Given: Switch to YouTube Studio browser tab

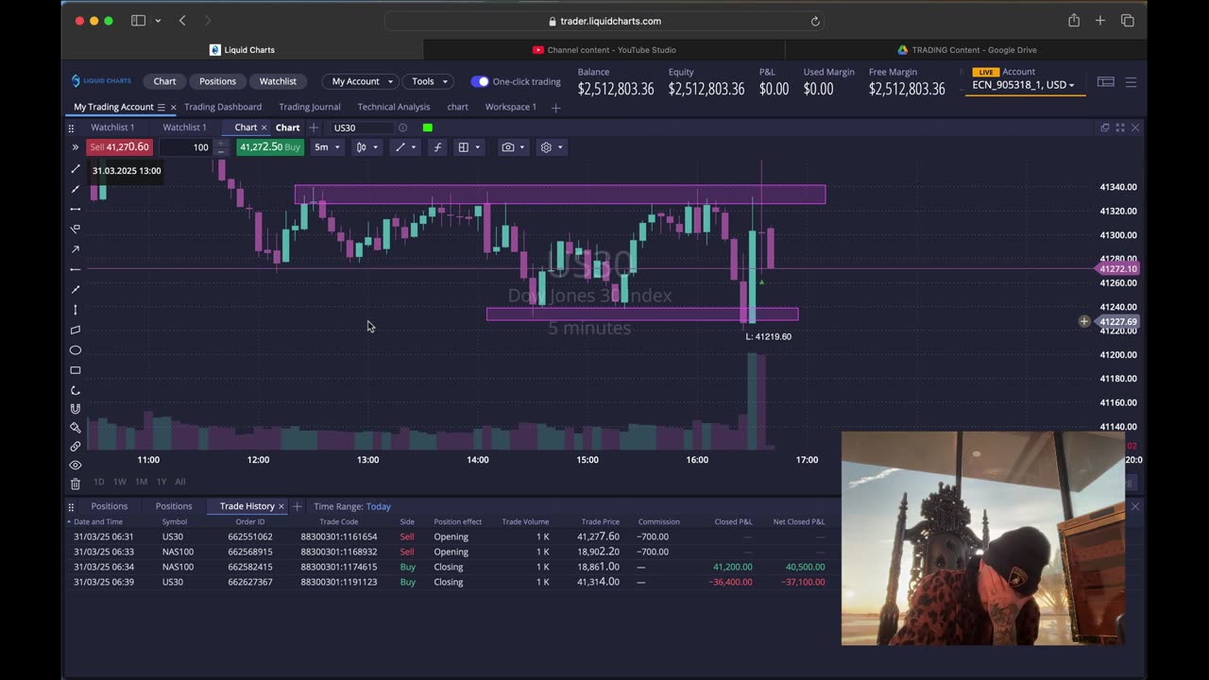Looking at the screenshot, I should [x=604, y=50].
